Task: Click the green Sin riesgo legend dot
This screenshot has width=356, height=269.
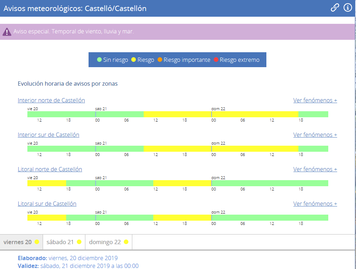Action: (x=100, y=60)
